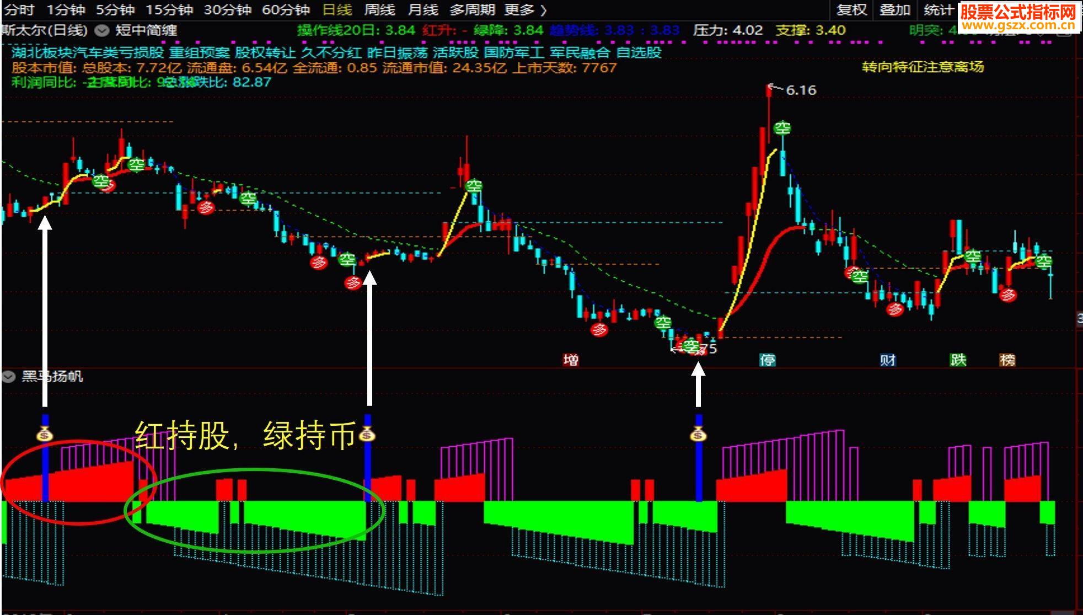
Task: Click the money-bag signal icon under the 2.75 low
Action: pos(698,435)
